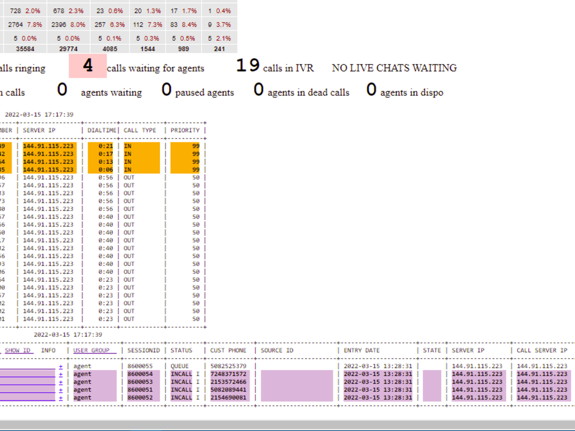Select the inbound call with dialtime 0:06
575x431 pixels.
tap(100, 170)
